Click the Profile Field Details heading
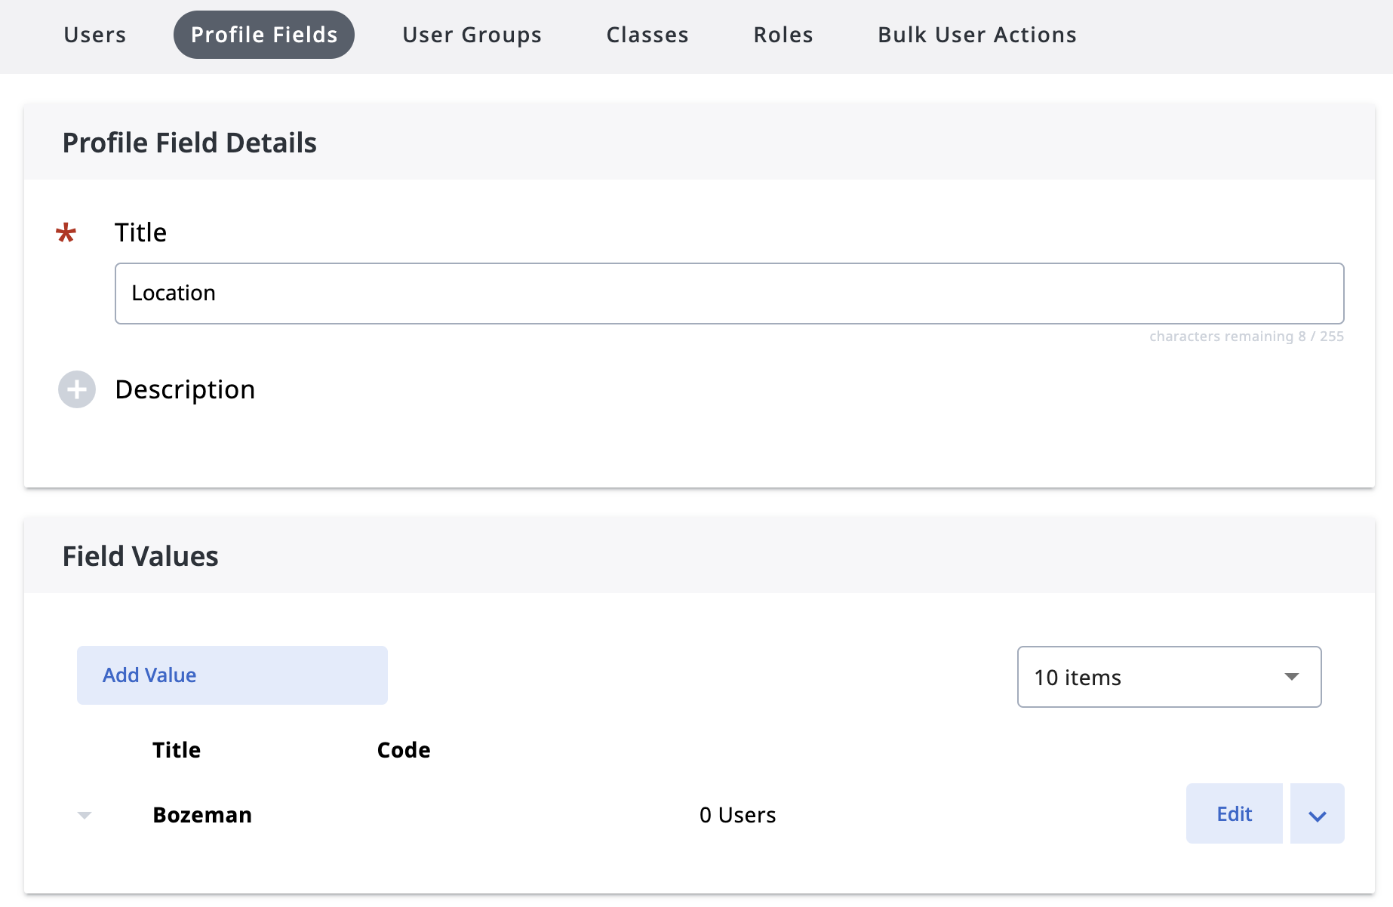The image size is (1393, 907). pyautogui.click(x=189, y=143)
